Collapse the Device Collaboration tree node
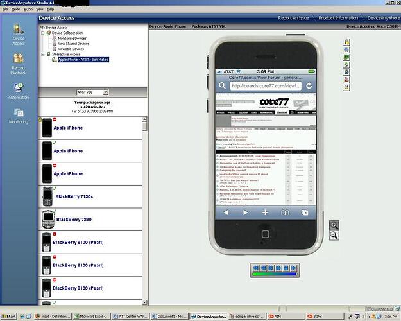The image size is (401, 321). tap(43, 33)
